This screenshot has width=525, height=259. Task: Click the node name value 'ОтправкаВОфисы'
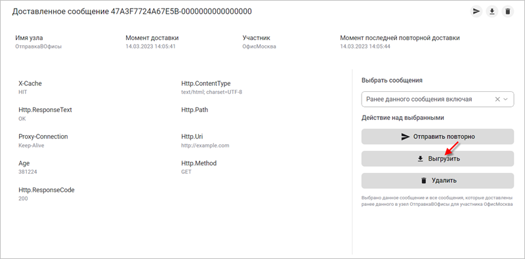pyautogui.click(x=39, y=47)
